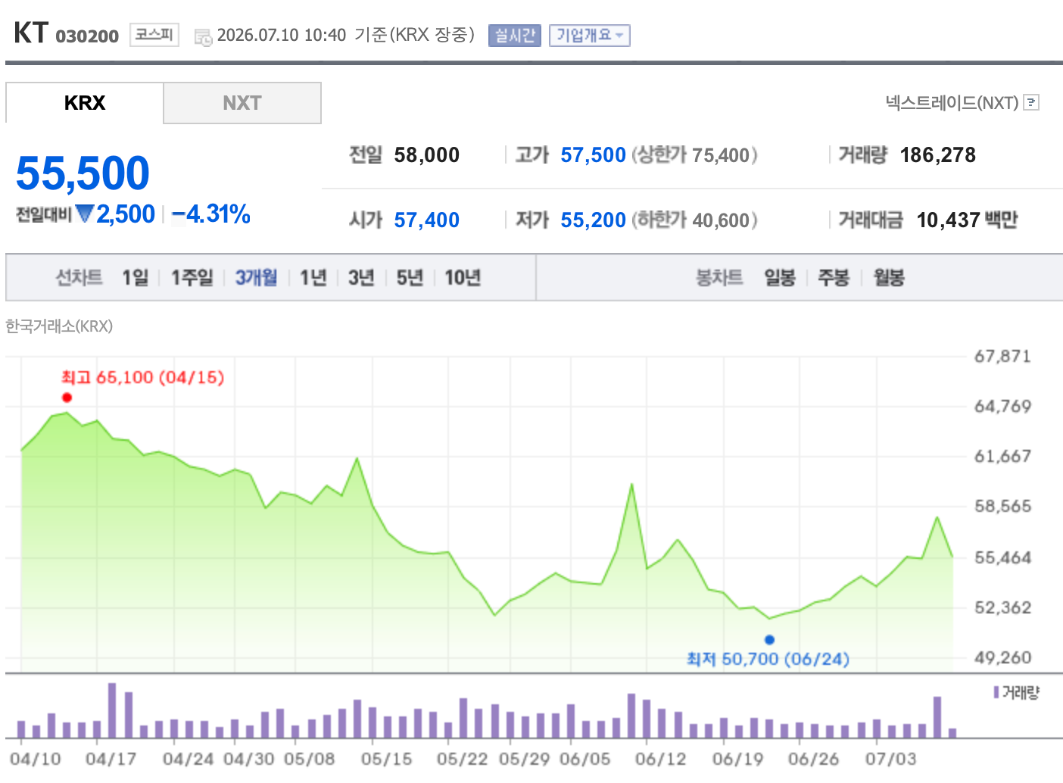Select the 3년 line chart period

pos(361,278)
